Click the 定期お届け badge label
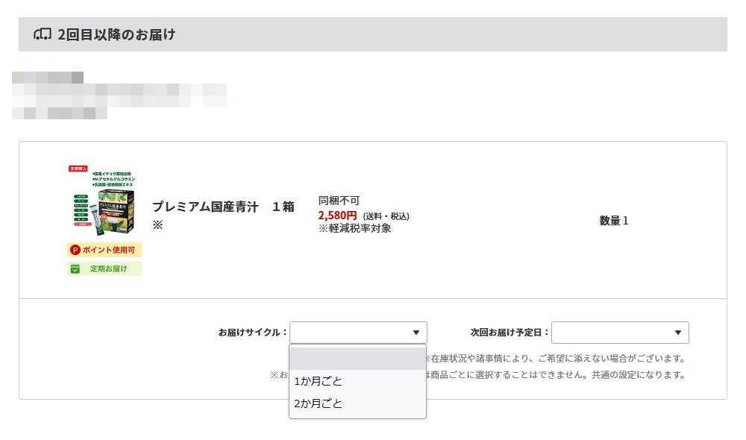This screenshot has height=440, width=746. pyautogui.click(x=109, y=268)
